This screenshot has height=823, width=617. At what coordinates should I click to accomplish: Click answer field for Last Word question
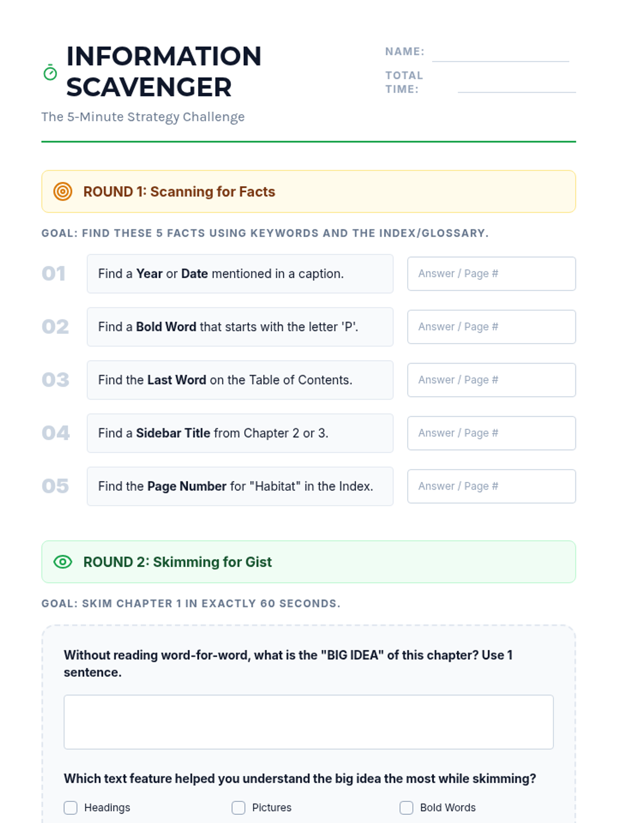[x=492, y=380]
